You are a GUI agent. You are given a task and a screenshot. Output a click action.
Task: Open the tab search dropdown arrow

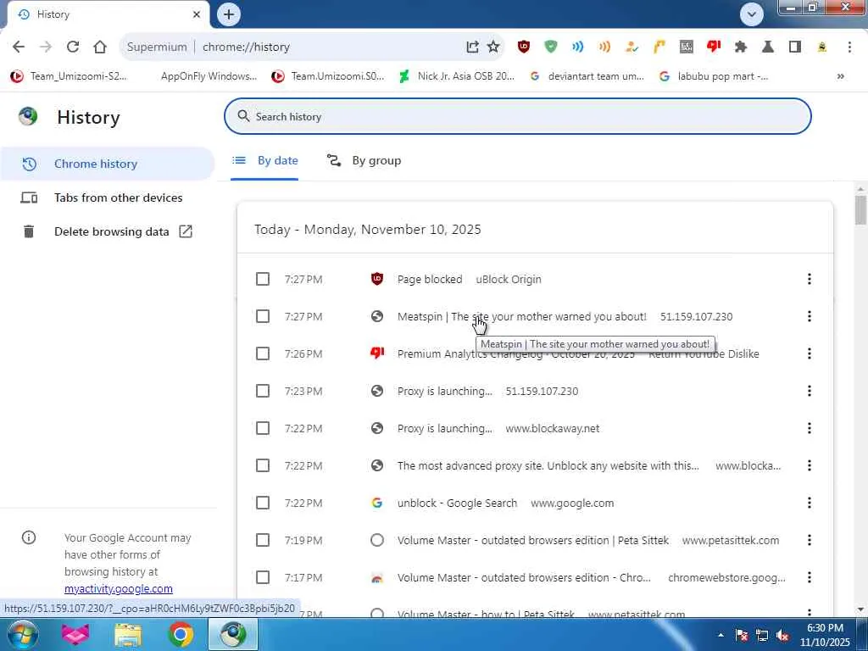(x=752, y=14)
